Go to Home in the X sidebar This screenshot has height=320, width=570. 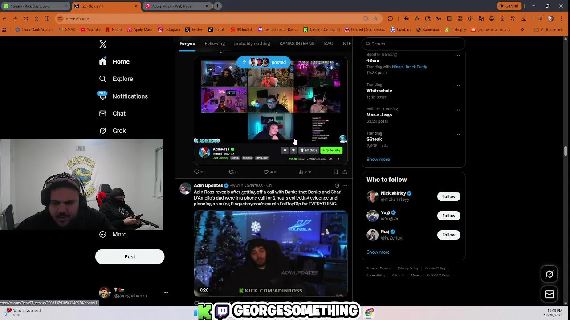114,62
